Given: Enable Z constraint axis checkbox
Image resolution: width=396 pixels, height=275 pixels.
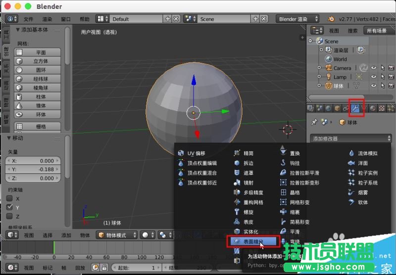Looking at the screenshot, I should click(9, 216).
